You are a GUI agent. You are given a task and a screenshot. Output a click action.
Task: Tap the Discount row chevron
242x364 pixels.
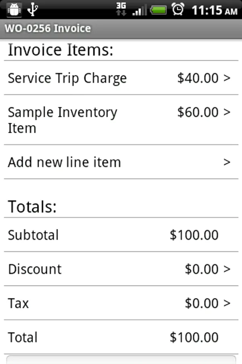coord(227,269)
